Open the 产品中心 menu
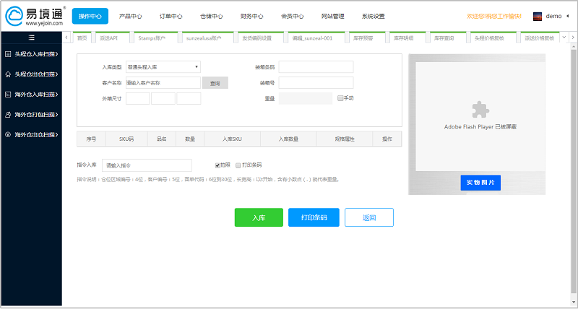The image size is (578, 309). pos(130,16)
